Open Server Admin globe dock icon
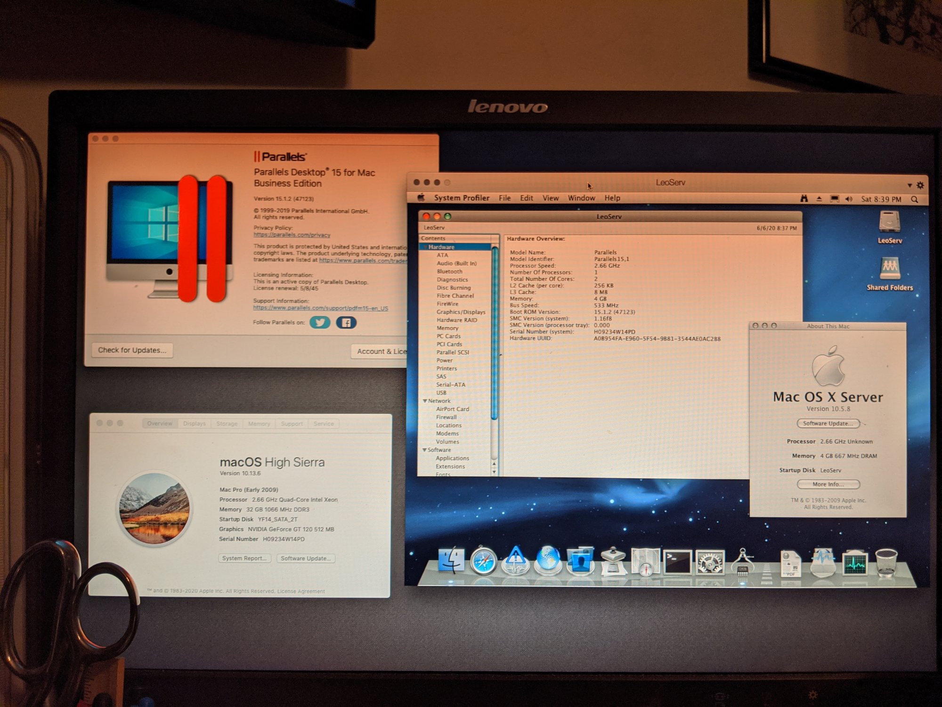This screenshot has width=942, height=707. point(548,561)
